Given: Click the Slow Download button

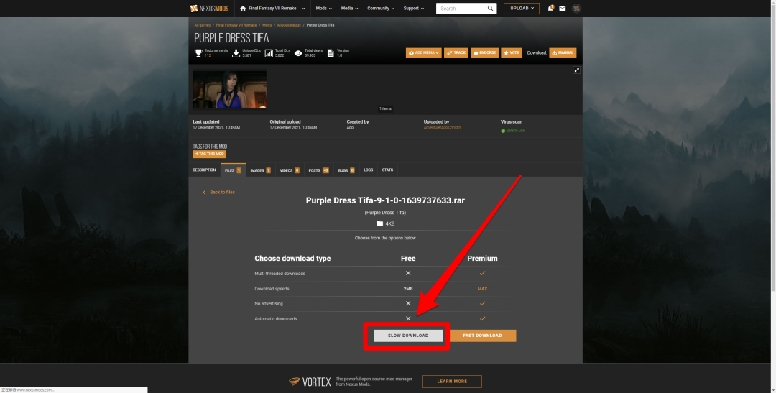Looking at the screenshot, I should [408, 336].
